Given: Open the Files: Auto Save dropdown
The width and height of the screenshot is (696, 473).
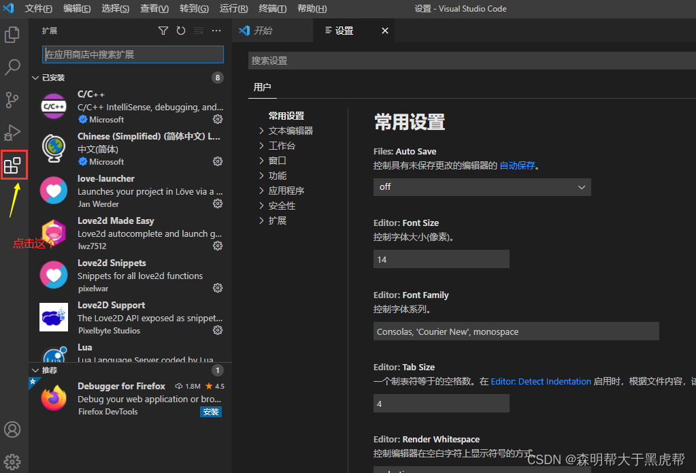Looking at the screenshot, I should point(482,186).
